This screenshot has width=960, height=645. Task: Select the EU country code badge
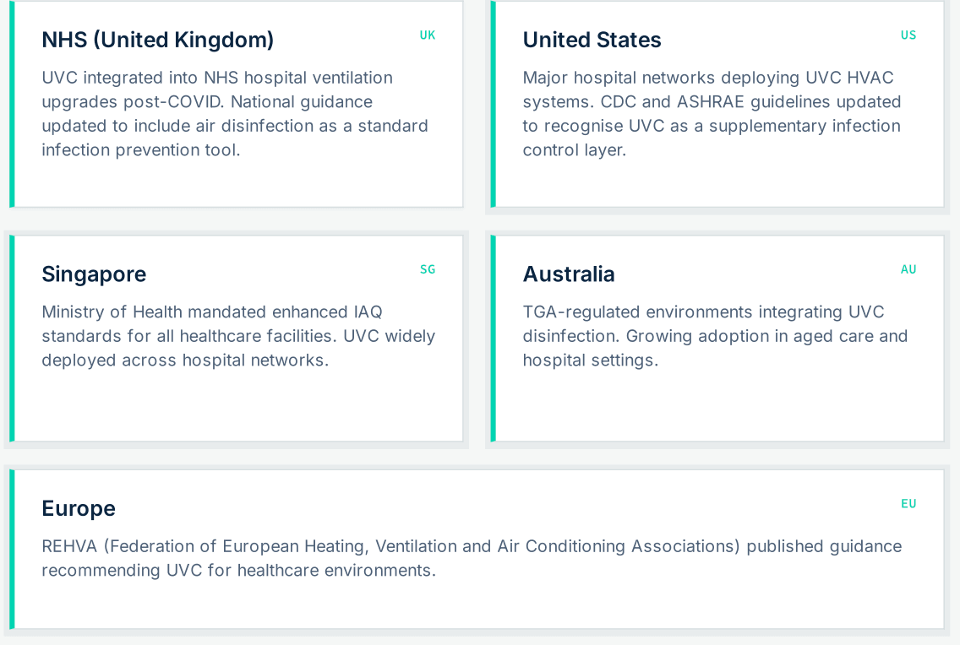[x=908, y=504]
